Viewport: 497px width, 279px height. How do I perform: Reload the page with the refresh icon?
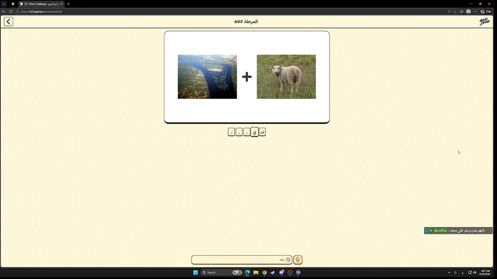point(10,12)
